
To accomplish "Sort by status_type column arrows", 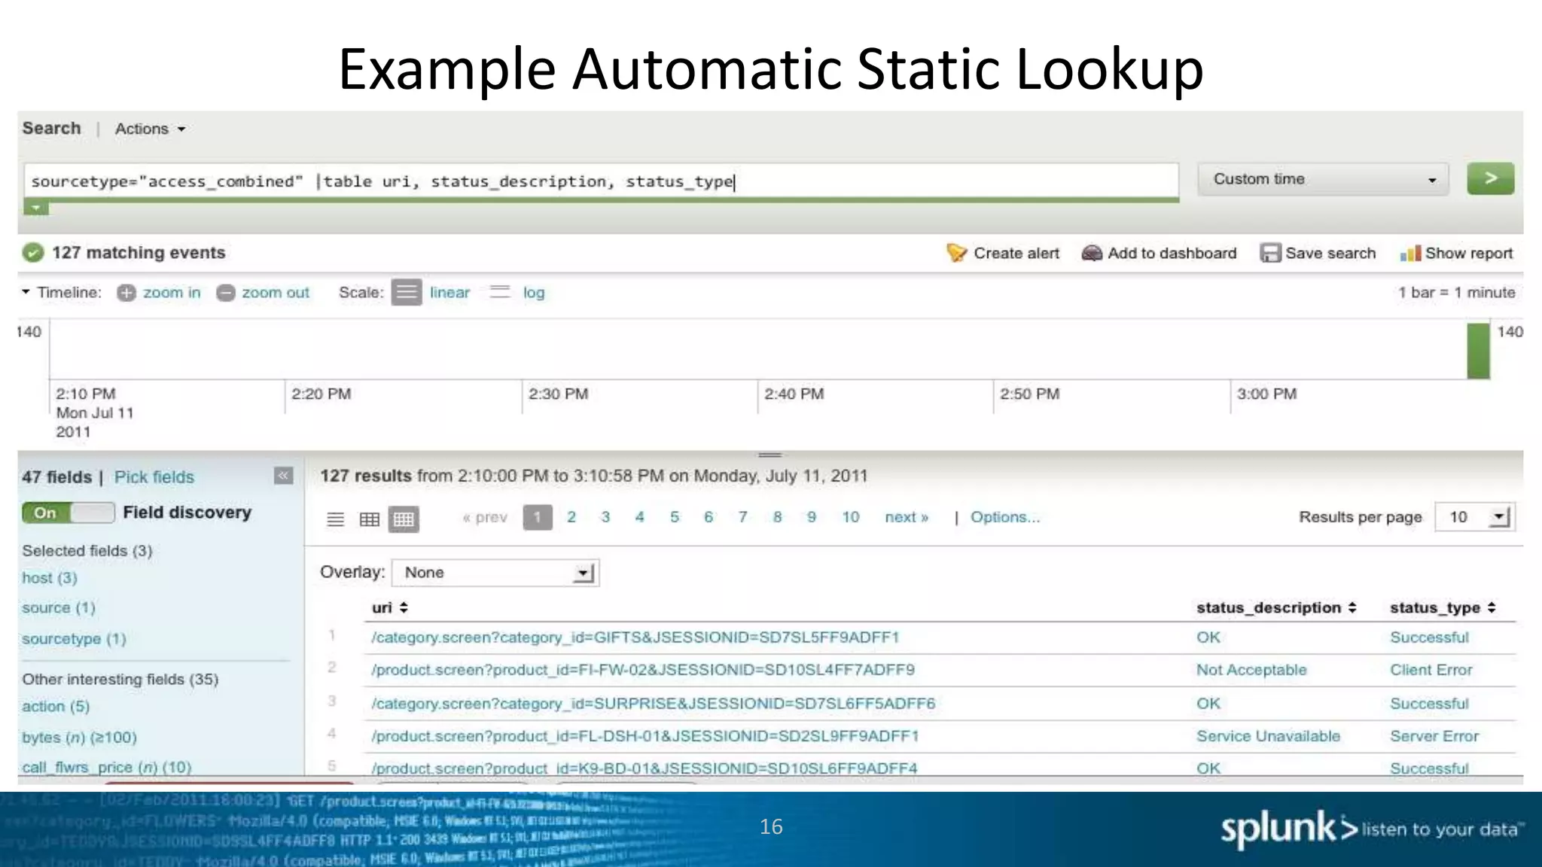I will (1492, 607).
